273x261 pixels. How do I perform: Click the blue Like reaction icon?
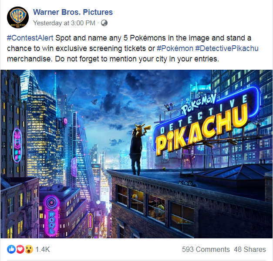coord(11,249)
